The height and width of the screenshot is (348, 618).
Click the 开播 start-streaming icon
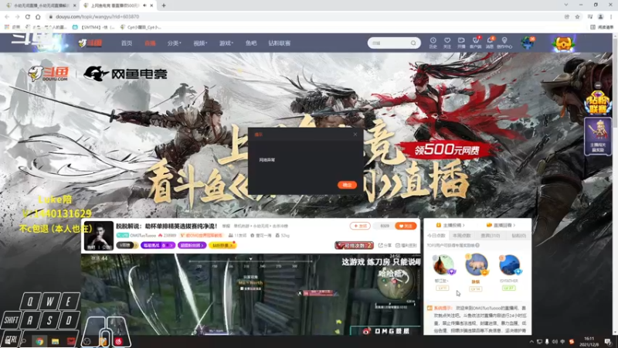point(461,43)
